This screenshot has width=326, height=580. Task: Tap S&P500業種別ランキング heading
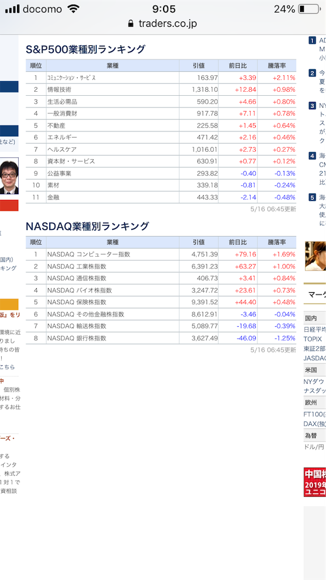(86, 49)
